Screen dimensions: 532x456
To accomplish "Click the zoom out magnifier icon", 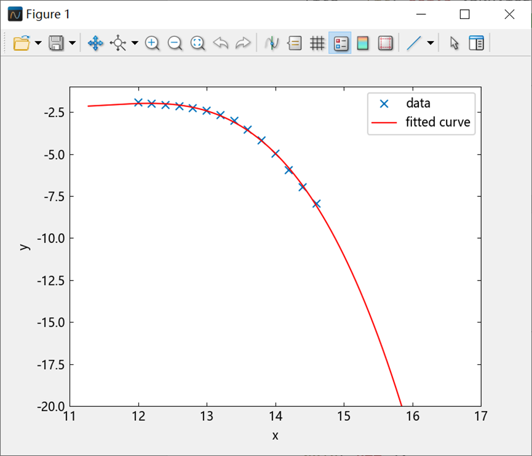I will click(175, 43).
